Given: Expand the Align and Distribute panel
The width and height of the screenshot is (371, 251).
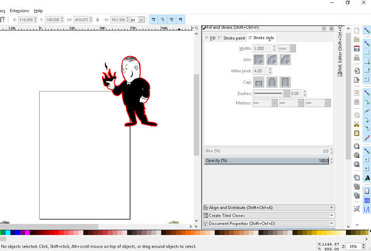Looking at the screenshot, I should click(269, 207).
